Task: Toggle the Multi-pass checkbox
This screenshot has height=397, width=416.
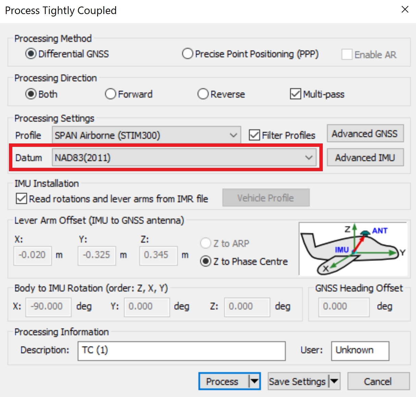Action: tap(295, 94)
